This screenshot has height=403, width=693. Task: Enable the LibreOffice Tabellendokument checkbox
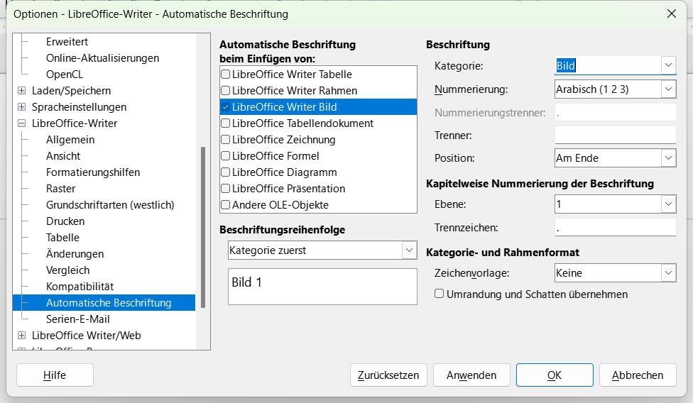tap(225, 123)
